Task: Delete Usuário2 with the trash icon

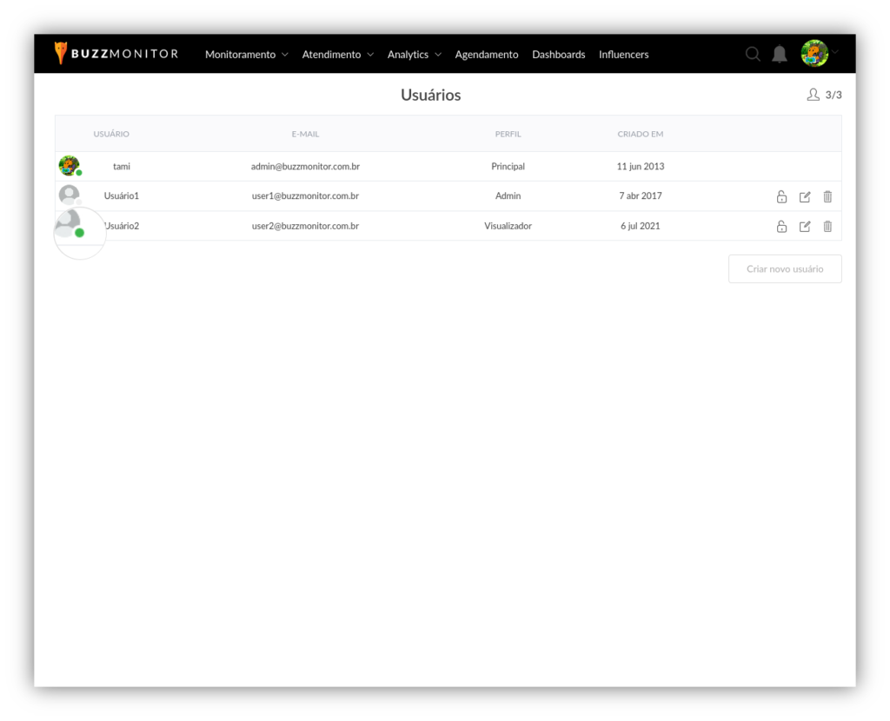Action: tap(827, 227)
